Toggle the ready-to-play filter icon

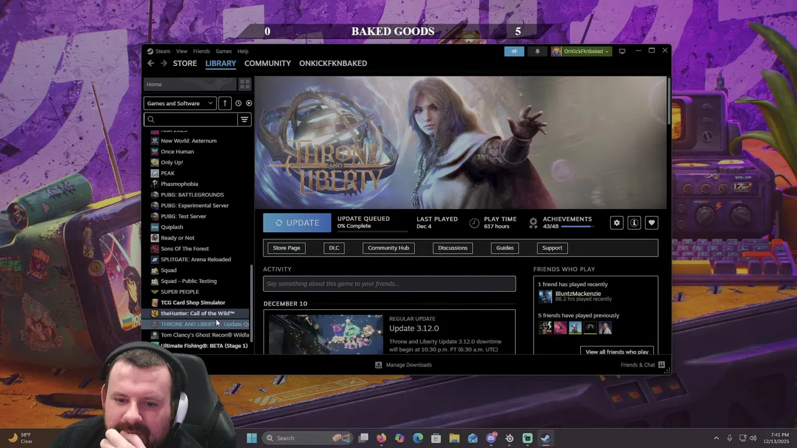pos(248,103)
